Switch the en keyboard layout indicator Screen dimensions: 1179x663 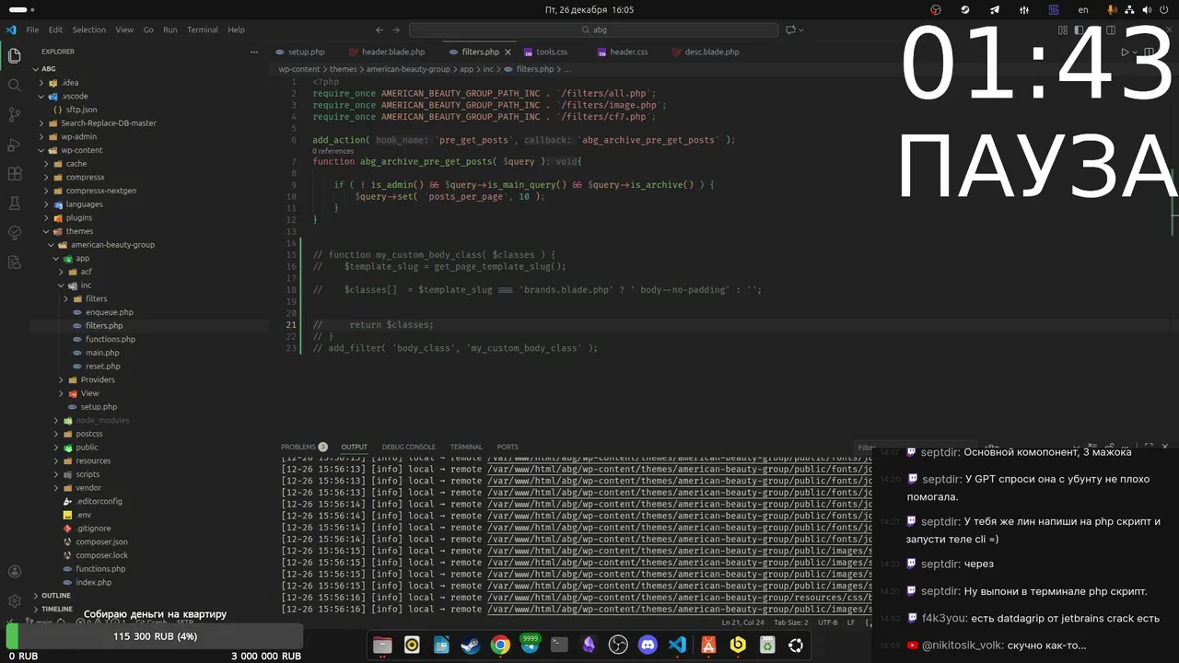click(1083, 10)
